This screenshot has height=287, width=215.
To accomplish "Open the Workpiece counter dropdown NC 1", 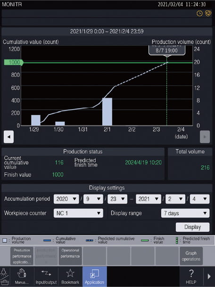I will [78, 213].
